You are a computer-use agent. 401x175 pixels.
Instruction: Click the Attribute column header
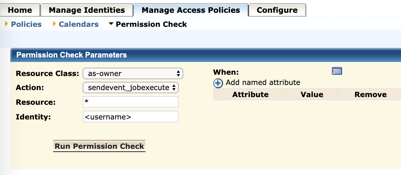tap(250, 95)
